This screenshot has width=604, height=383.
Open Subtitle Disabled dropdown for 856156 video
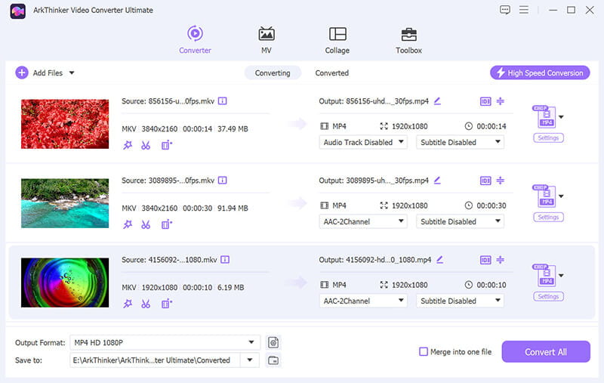(460, 142)
